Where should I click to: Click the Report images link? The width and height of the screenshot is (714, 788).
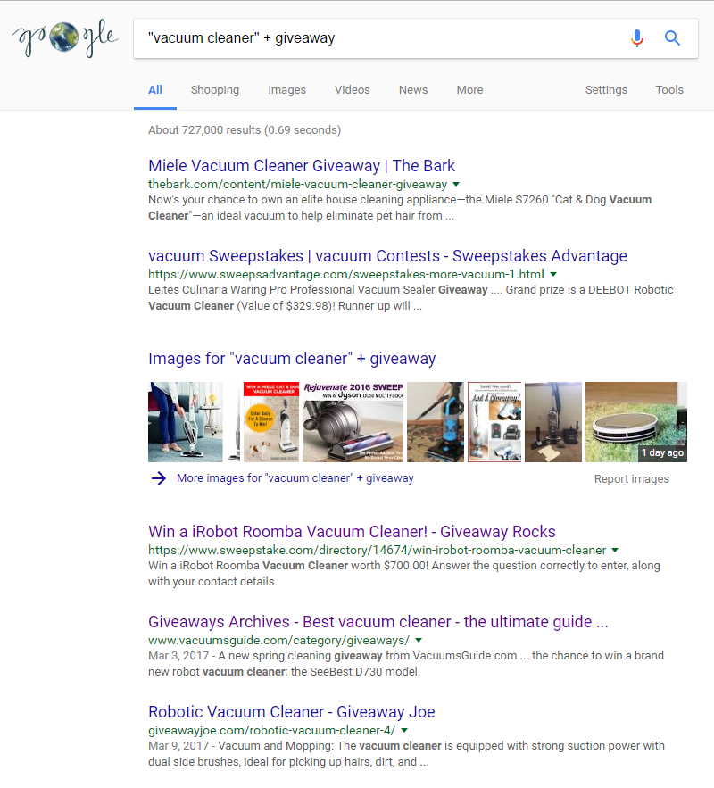[x=632, y=479]
